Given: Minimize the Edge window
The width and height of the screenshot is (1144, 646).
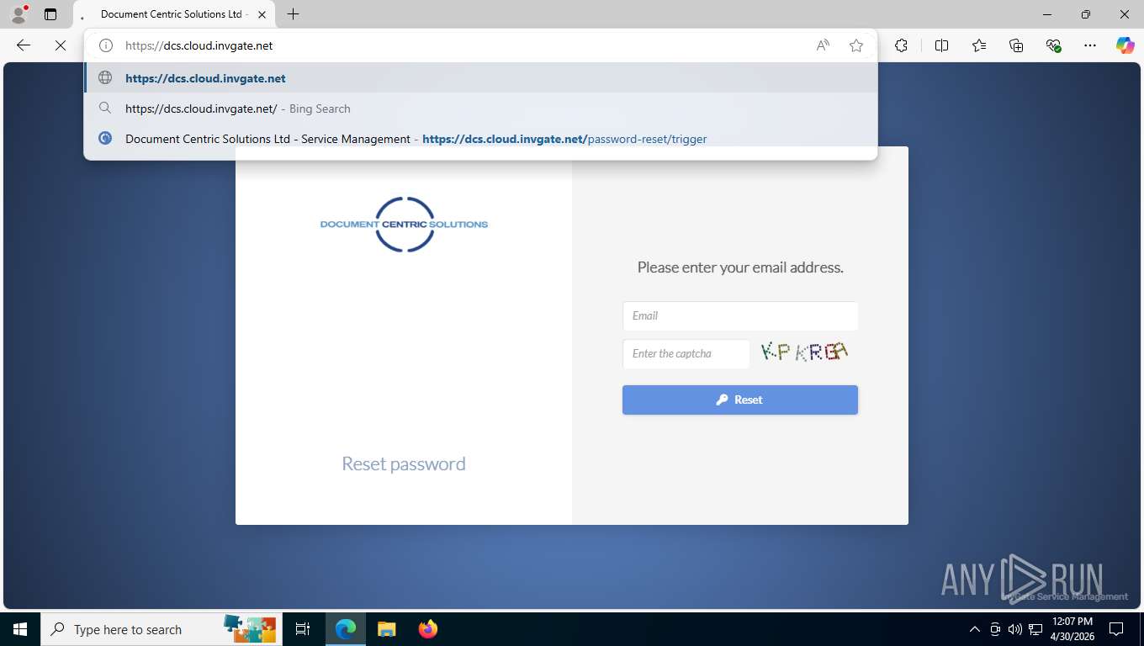Looking at the screenshot, I should [1047, 14].
